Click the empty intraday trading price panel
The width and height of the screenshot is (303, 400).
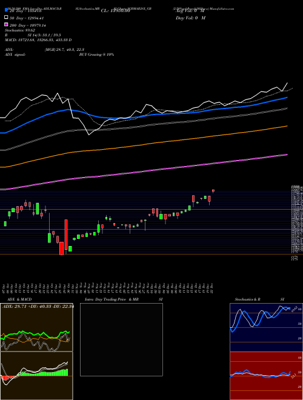121,339
